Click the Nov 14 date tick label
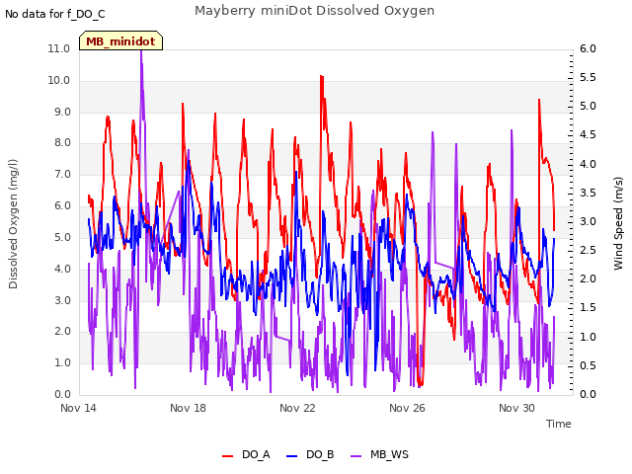Screen dimensions: 632x474 click(x=79, y=408)
